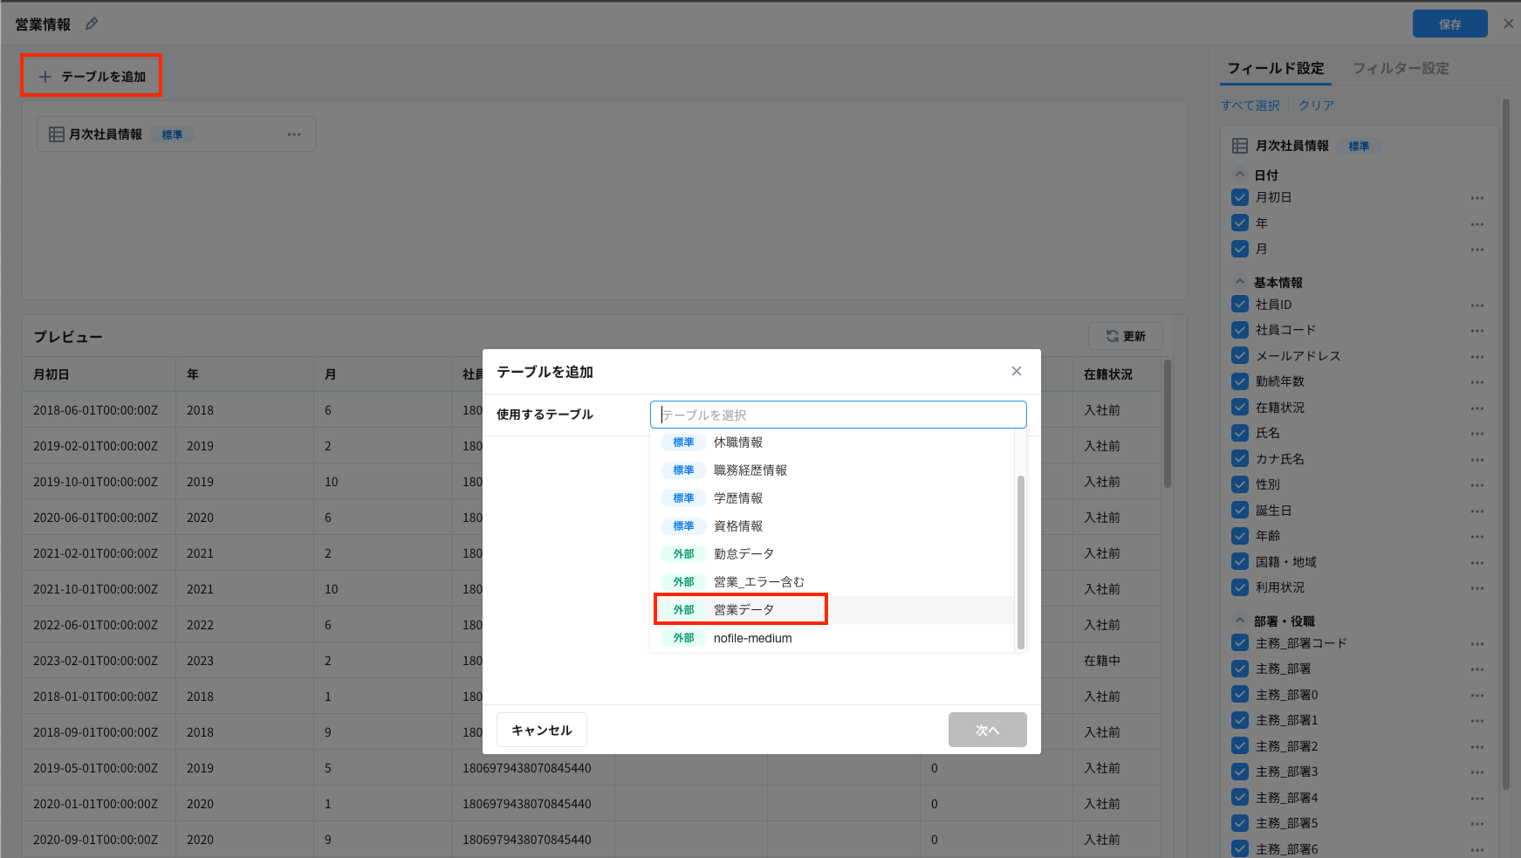Open more options for メールアドレス field
Viewport: 1521px width, 858px height.
coord(1476,356)
